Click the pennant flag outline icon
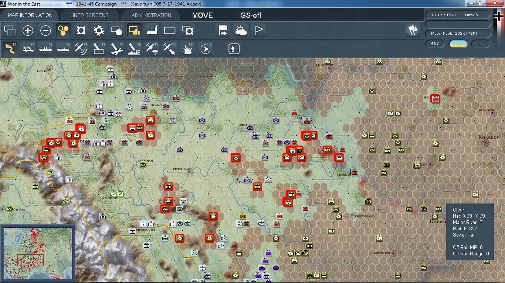 (x=258, y=31)
